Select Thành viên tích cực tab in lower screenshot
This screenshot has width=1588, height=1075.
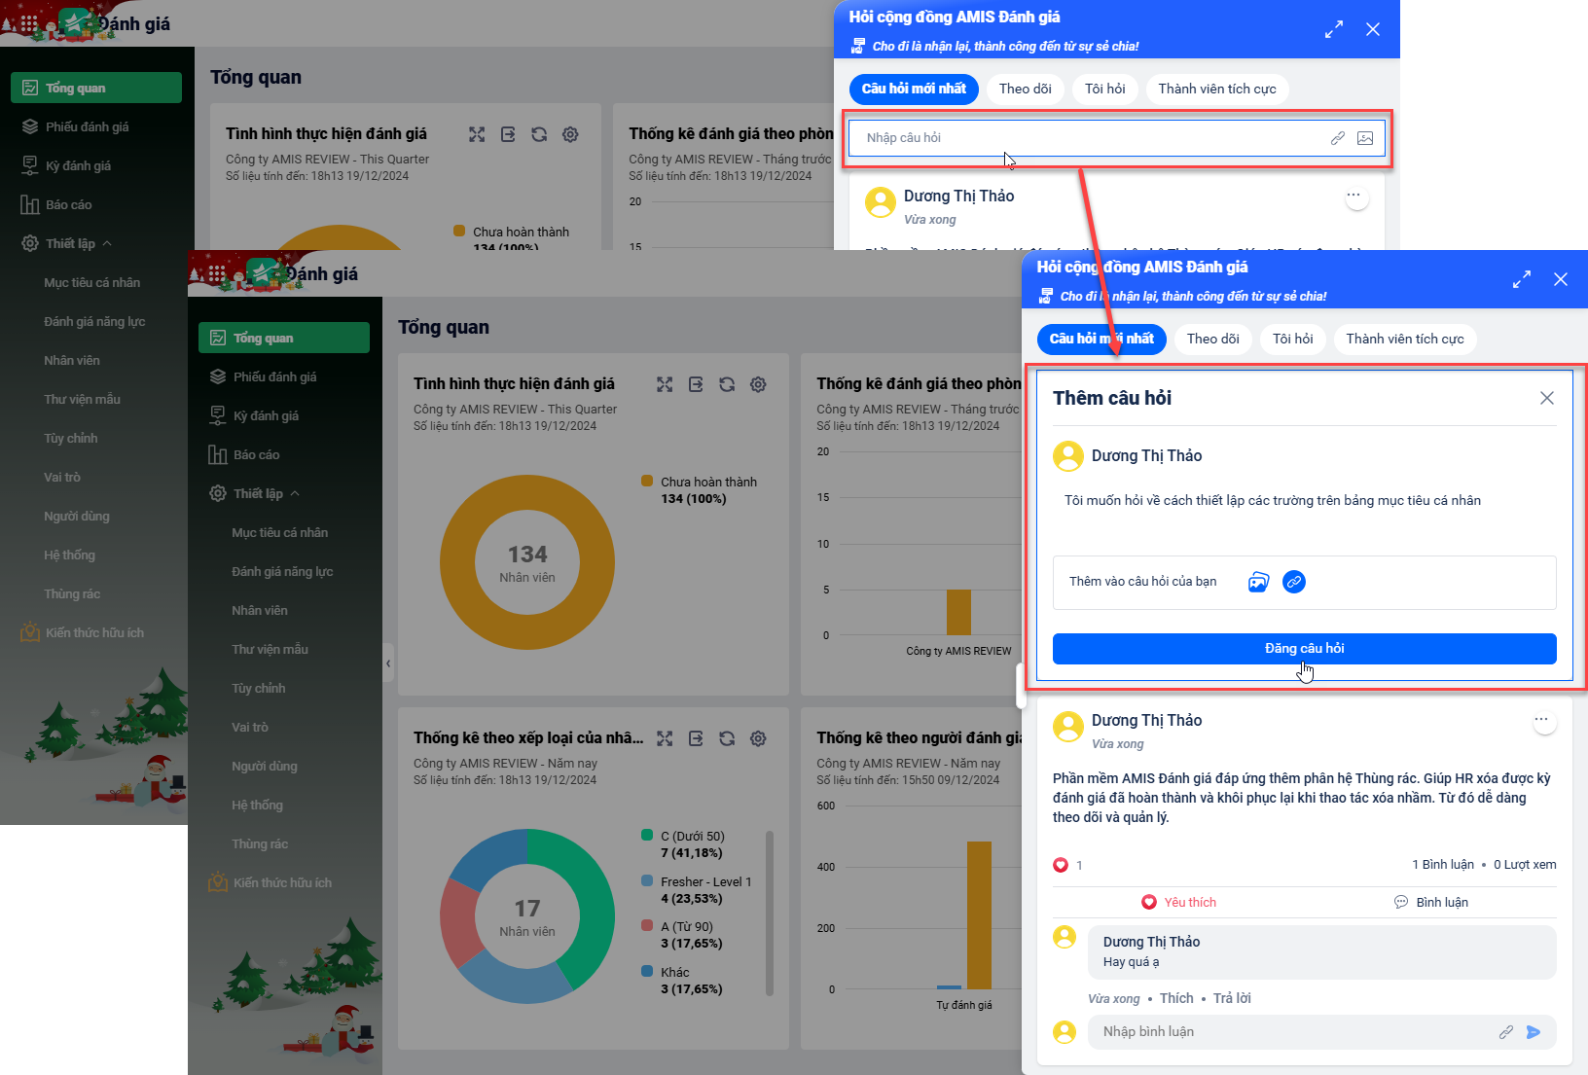(1405, 339)
